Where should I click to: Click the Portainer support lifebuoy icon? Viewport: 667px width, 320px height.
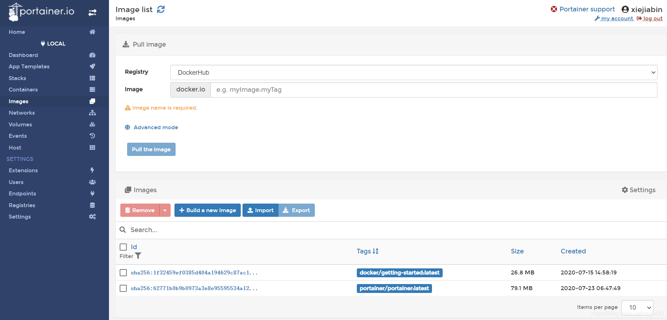click(x=554, y=9)
